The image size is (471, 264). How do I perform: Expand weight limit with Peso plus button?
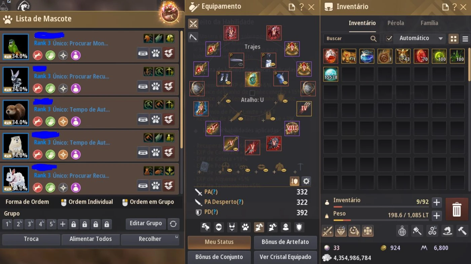coord(437,215)
